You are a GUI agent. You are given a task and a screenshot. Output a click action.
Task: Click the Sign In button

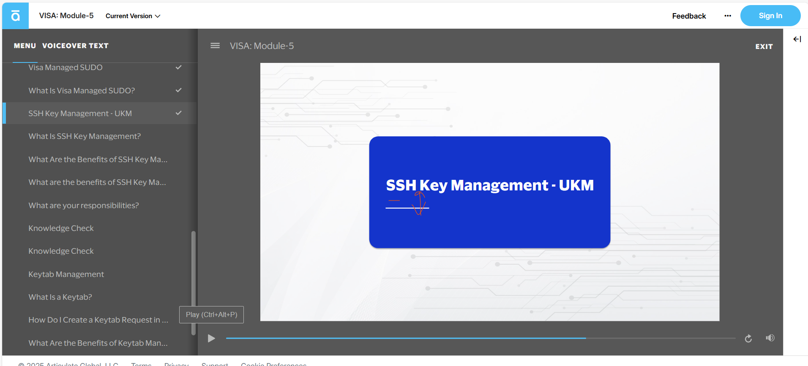pos(770,16)
